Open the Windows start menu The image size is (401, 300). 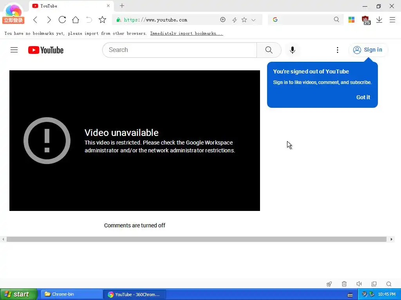coord(18,295)
